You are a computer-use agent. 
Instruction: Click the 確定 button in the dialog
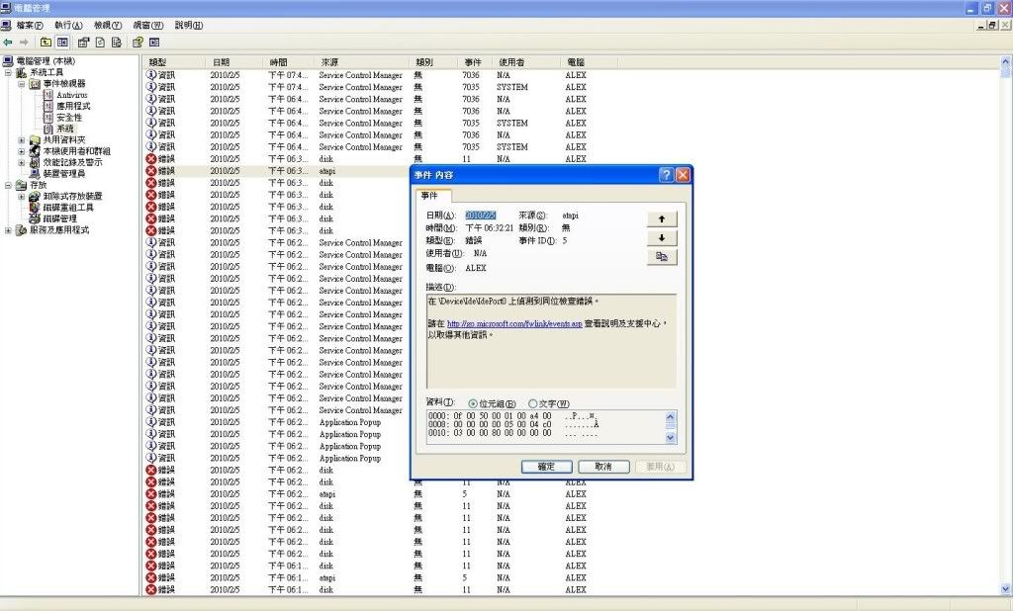pyautogui.click(x=546, y=467)
